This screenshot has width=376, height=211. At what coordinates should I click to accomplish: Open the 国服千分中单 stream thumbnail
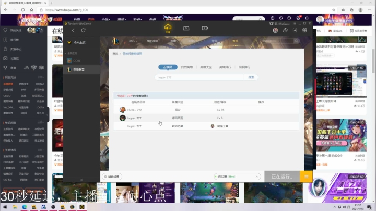pyautogui.click(x=342, y=135)
